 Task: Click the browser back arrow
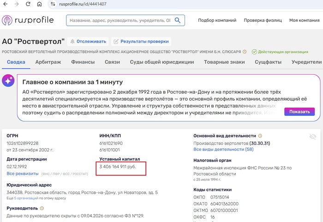(x=6, y=4)
